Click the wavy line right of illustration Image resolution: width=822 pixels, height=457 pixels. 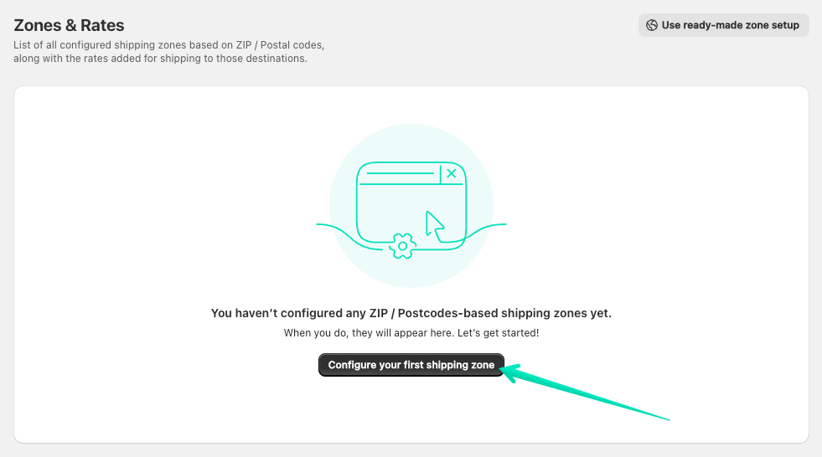(x=488, y=226)
